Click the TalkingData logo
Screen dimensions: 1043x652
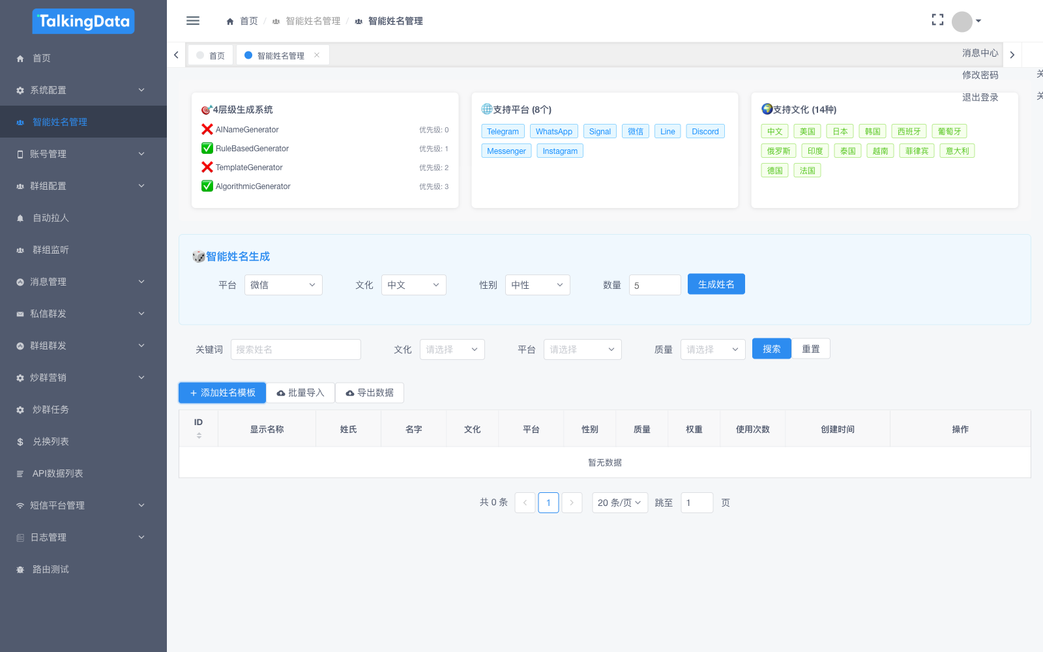(x=83, y=22)
